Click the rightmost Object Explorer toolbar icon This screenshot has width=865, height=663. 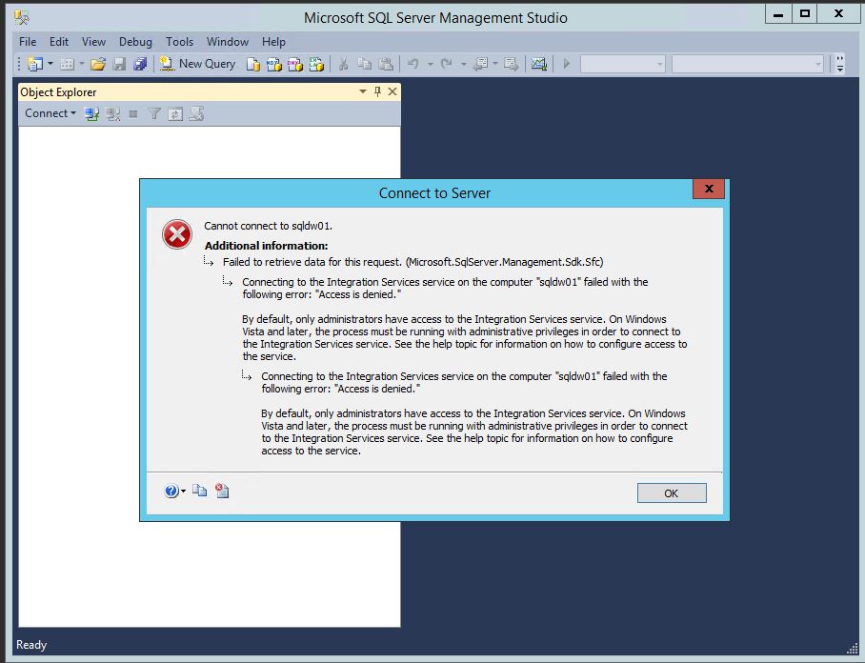[x=196, y=114]
